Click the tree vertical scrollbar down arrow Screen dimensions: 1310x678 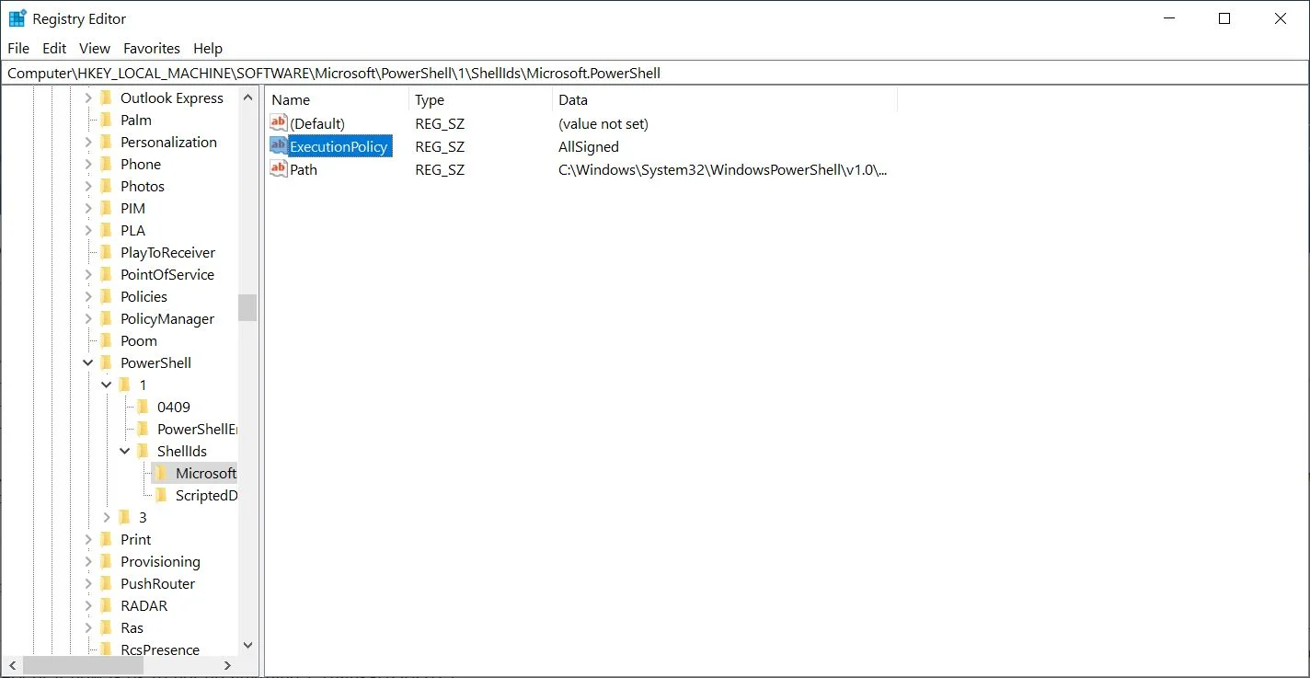tap(247, 647)
